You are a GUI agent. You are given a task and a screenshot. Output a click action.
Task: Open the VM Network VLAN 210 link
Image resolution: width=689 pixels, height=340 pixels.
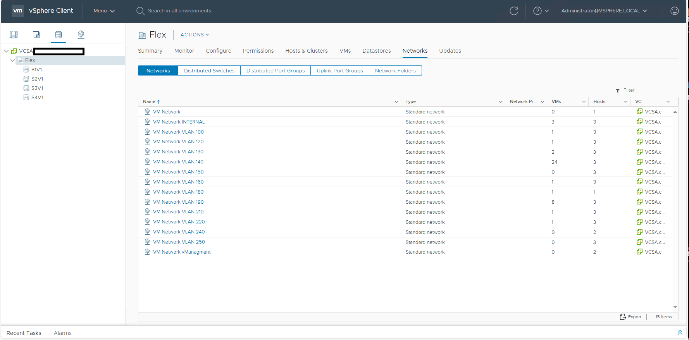coord(178,212)
